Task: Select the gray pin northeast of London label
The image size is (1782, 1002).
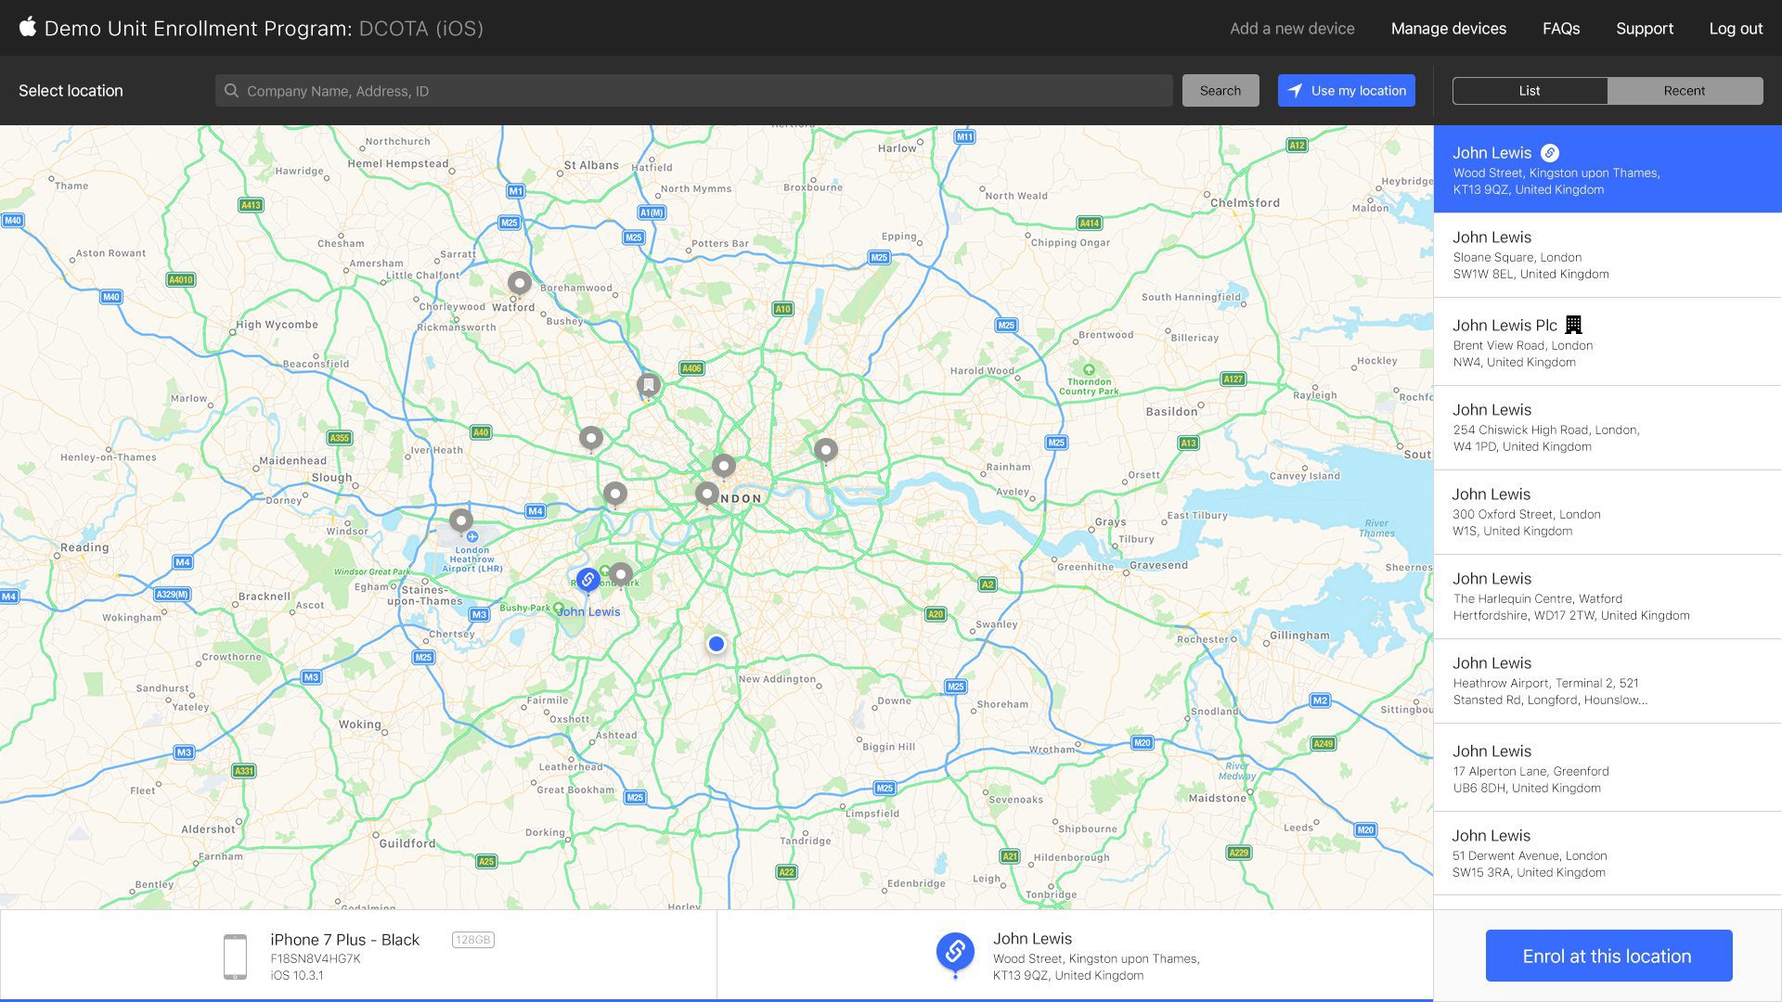Action: pos(825,450)
